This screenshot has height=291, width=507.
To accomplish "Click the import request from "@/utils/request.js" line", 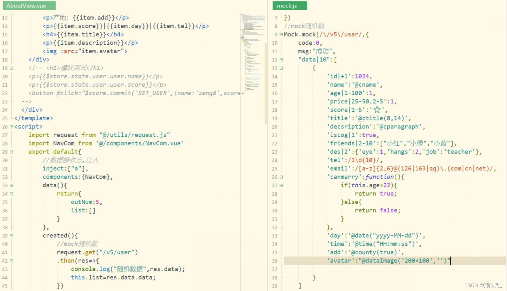I will click(x=99, y=135).
